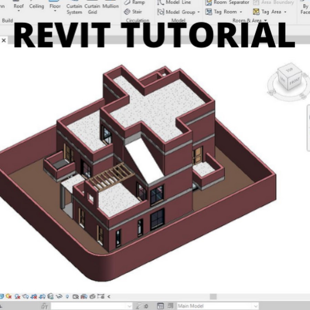Viewport: 310px width, 310px height.
Task: Click the unlocked 3D view icon
Action: click(x=51, y=296)
